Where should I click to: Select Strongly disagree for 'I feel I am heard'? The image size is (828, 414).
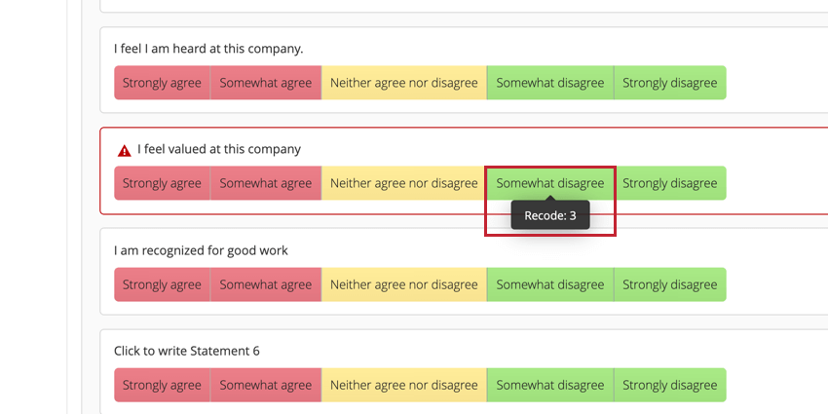(x=669, y=83)
